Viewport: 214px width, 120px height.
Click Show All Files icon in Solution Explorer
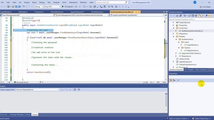[x=196, y=16]
